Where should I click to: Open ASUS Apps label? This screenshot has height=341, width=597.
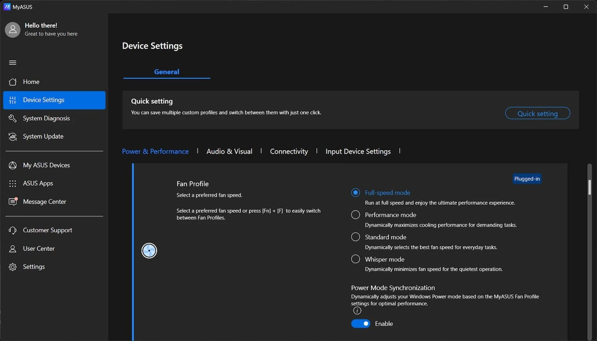[x=38, y=183]
